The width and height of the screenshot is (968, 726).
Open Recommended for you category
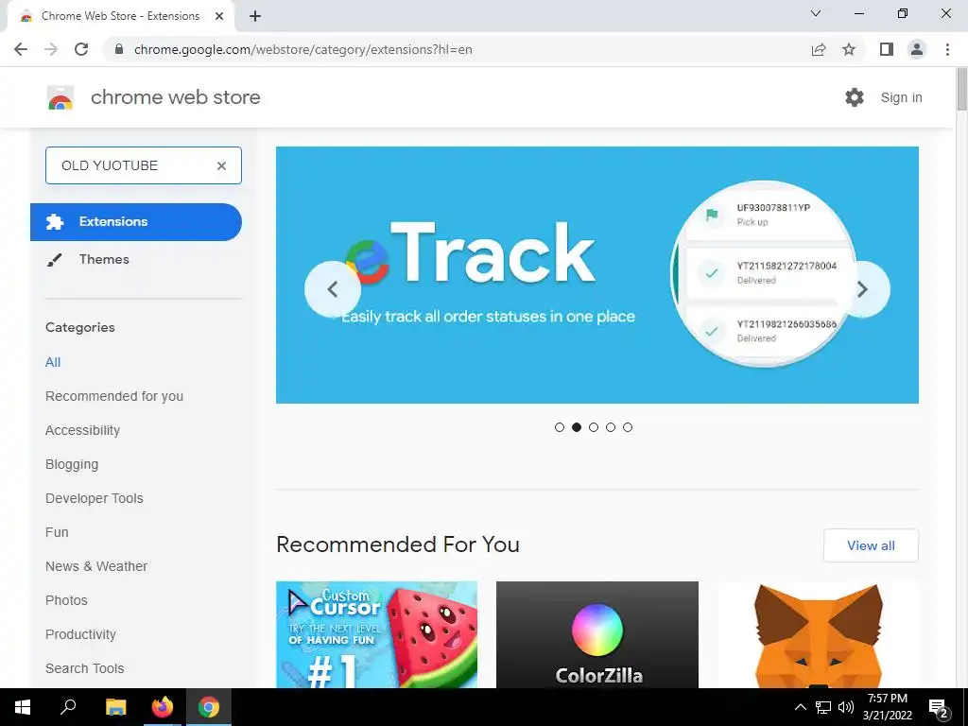[x=114, y=396]
